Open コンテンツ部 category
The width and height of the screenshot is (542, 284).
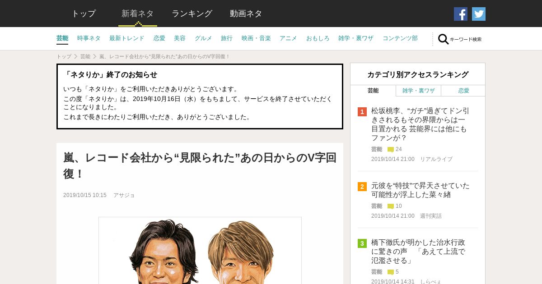tap(400, 38)
